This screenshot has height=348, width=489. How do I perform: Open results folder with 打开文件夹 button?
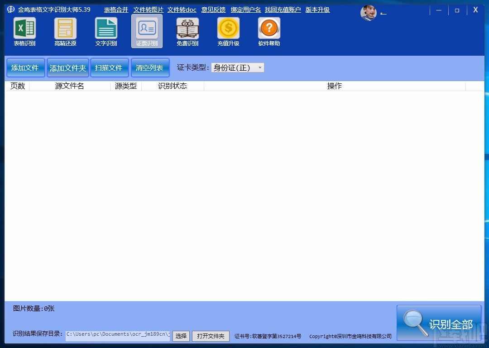click(x=211, y=336)
